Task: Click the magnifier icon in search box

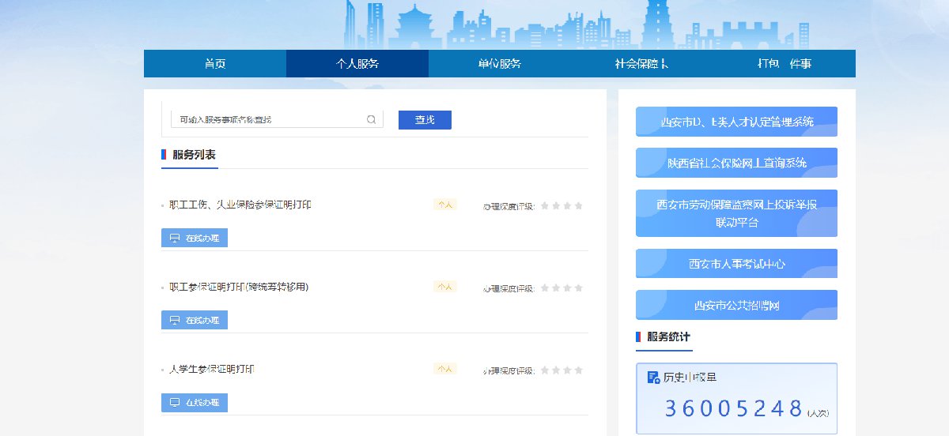Action: pos(371,120)
